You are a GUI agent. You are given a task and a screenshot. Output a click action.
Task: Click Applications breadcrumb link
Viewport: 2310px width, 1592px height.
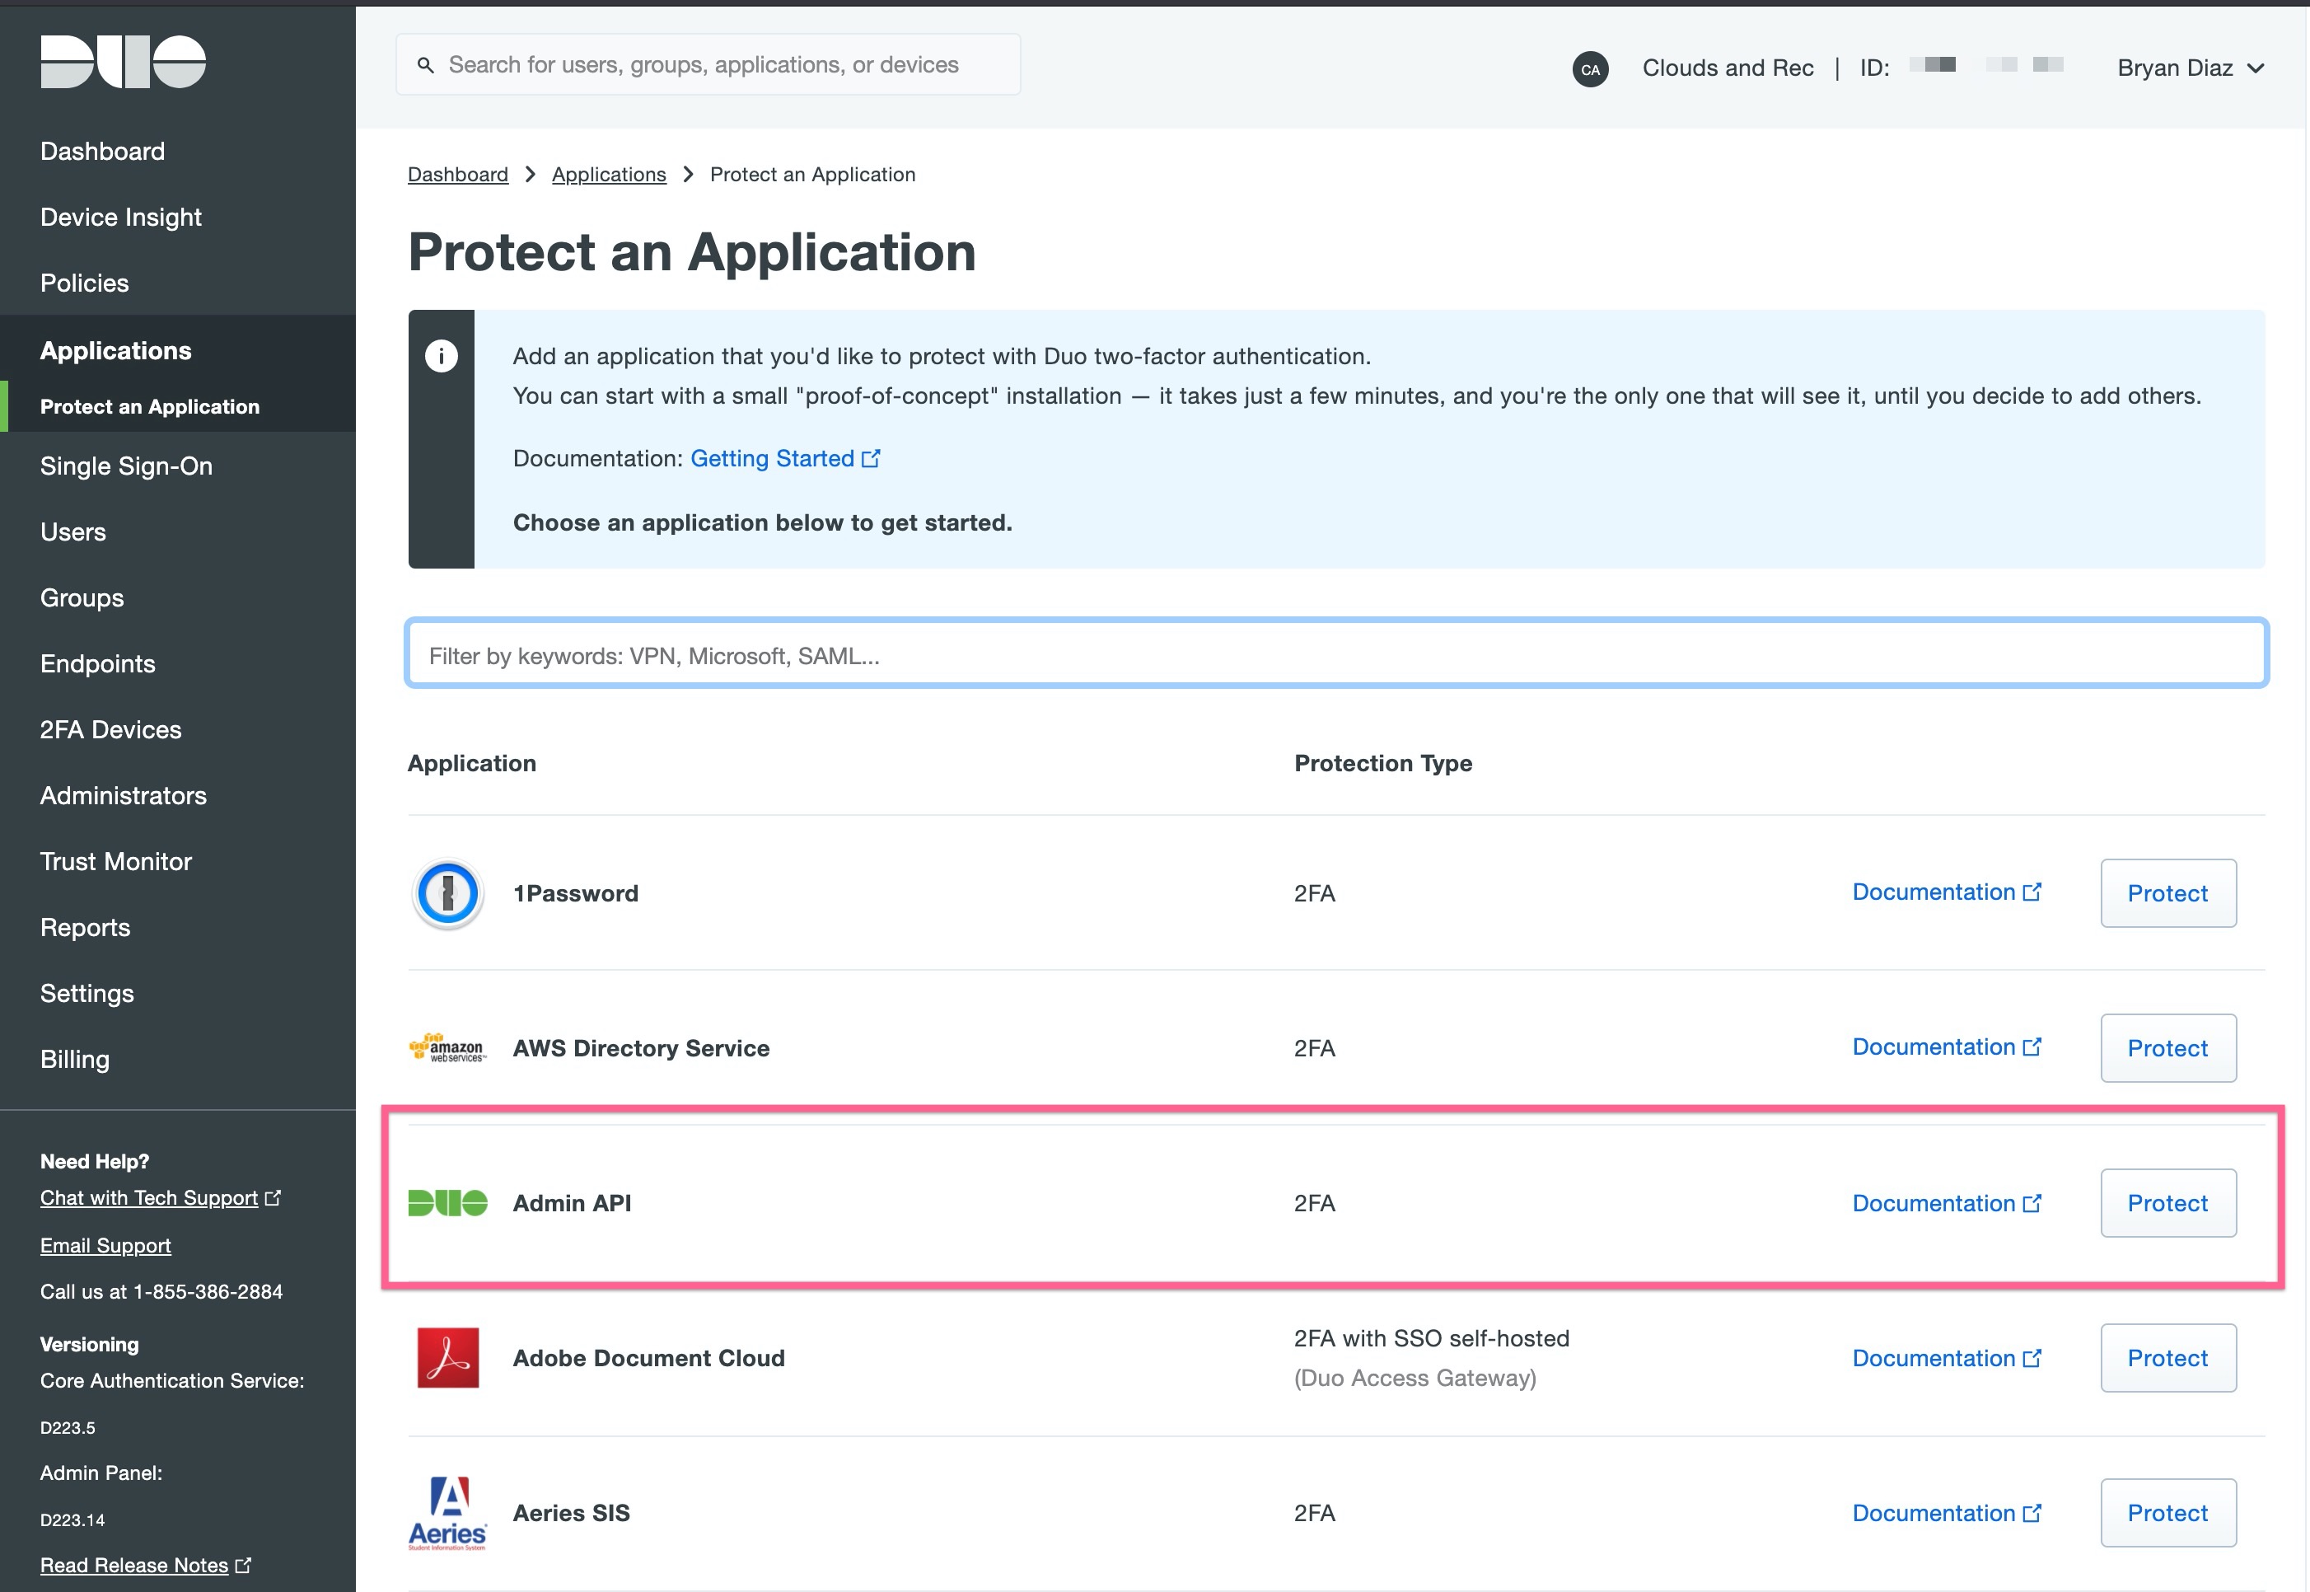(x=608, y=175)
